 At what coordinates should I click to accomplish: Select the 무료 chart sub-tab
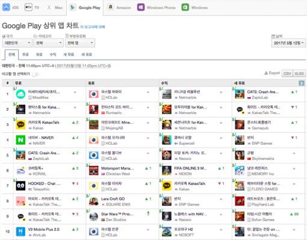pyautogui.click(x=25, y=54)
